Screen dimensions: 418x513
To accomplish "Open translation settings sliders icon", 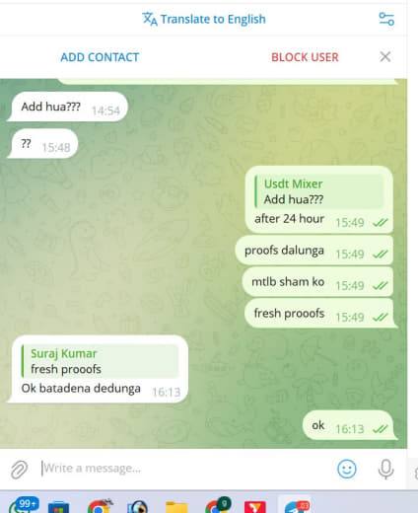I will pos(386,19).
